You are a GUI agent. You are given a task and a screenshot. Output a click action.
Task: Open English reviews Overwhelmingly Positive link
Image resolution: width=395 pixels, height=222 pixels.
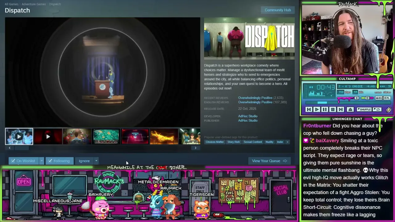(255, 102)
